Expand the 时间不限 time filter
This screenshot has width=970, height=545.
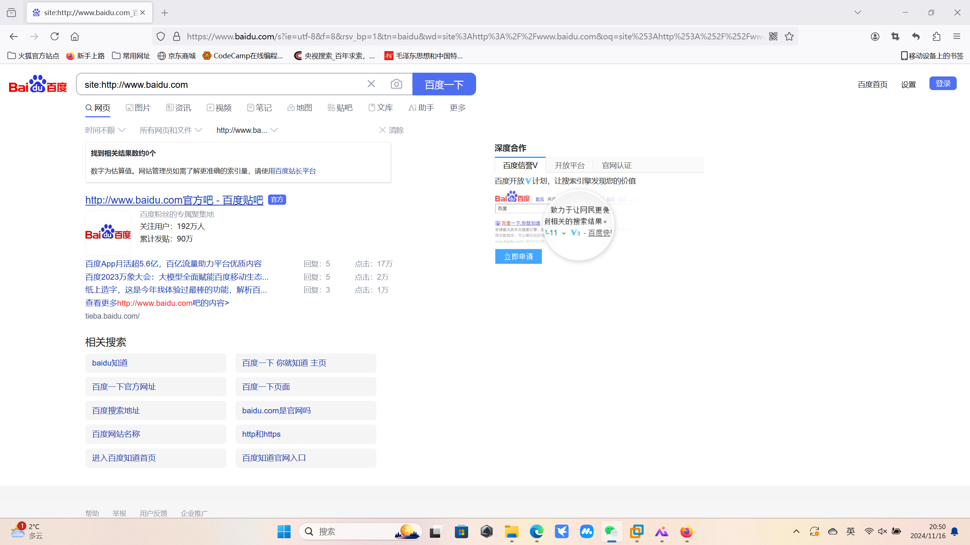pos(105,130)
